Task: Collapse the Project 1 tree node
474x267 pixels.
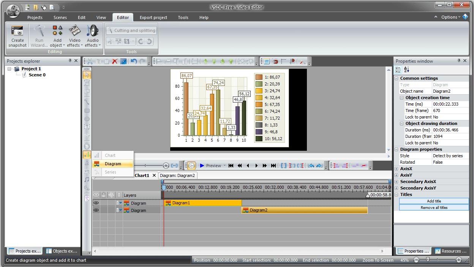Action: pyautogui.click(x=9, y=69)
